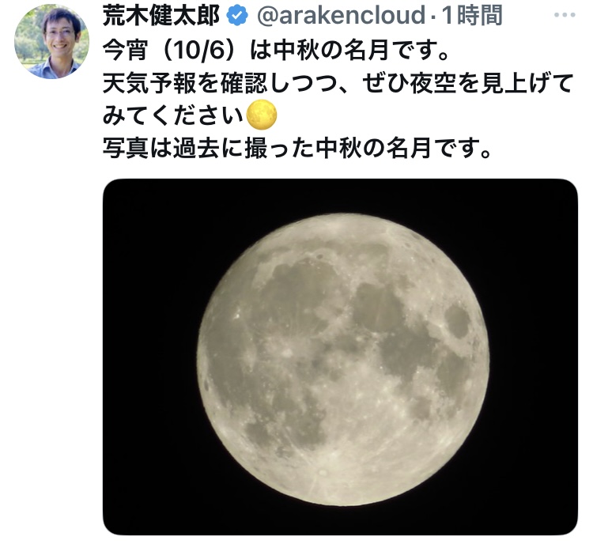Click the line starting with 天気予報を確認しつつ

338,82
